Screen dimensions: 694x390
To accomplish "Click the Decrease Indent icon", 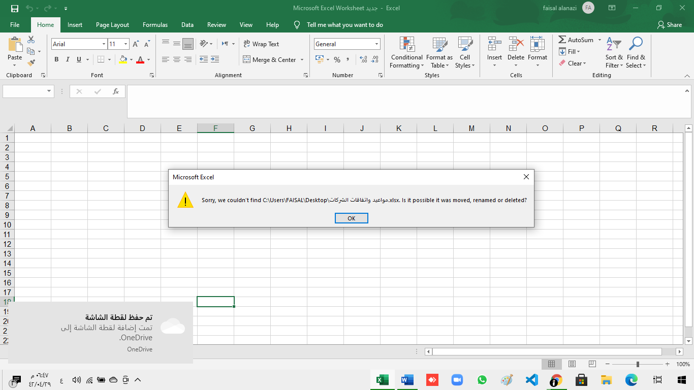I will (x=204, y=59).
